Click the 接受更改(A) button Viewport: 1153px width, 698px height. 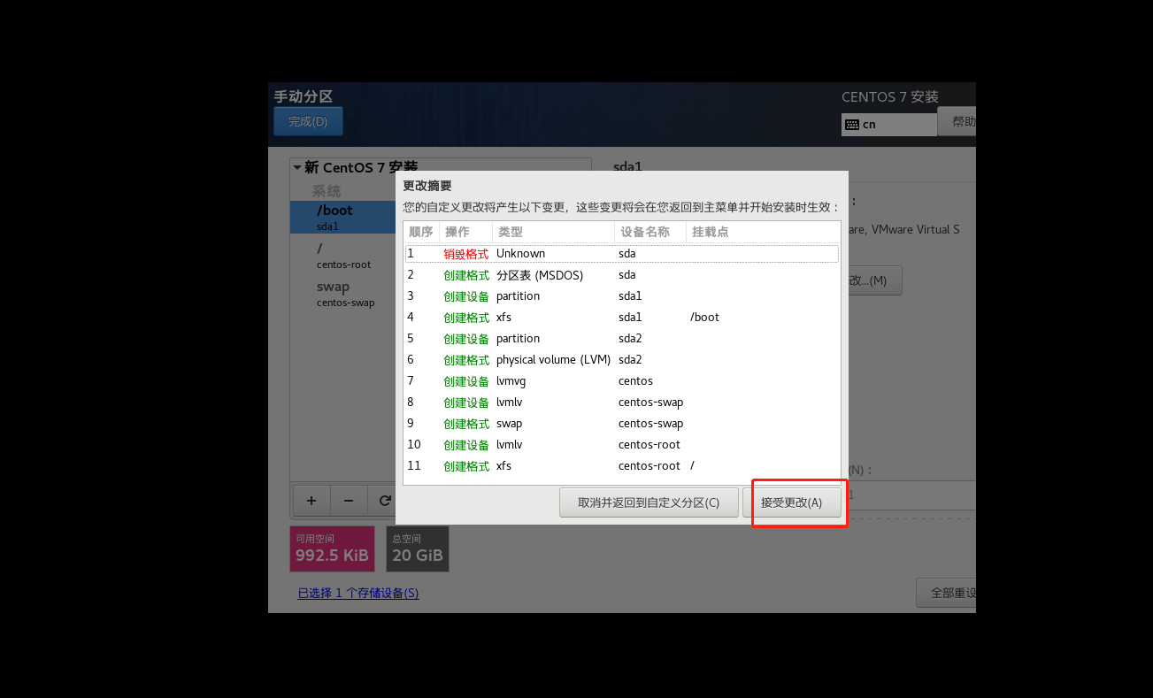(792, 502)
